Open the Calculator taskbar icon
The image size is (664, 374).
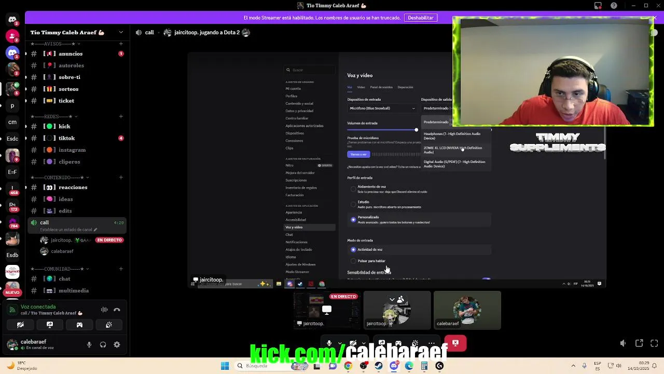click(x=424, y=366)
